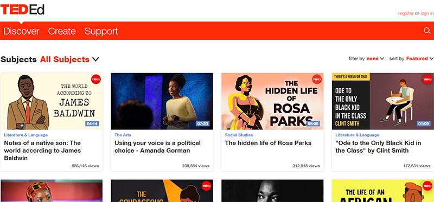Open the black-and-white portrait thumbnail
Viewport: 434px width, 202px height.
coord(272,191)
